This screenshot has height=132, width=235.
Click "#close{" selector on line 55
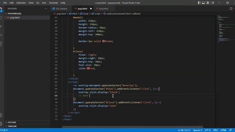(78, 51)
